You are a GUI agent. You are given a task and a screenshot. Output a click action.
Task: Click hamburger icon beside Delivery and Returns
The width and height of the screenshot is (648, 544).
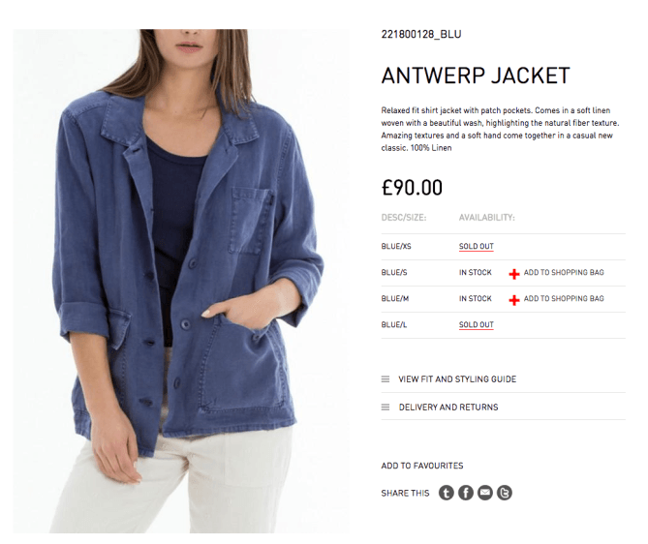point(386,408)
